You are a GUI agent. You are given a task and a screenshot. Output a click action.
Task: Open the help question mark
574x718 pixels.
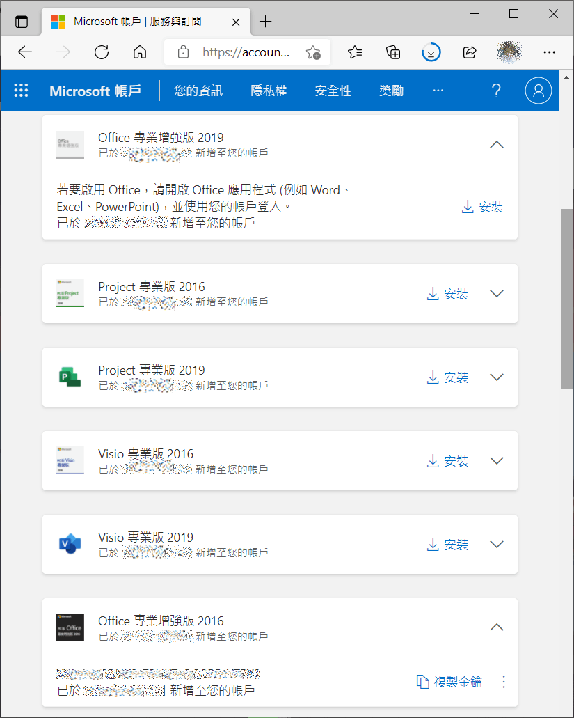click(496, 91)
